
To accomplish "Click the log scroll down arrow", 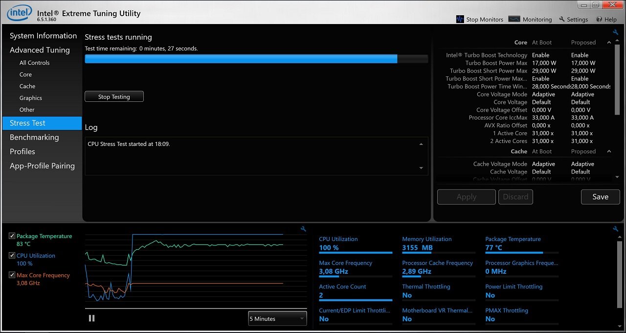I will (x=421, y=168).
